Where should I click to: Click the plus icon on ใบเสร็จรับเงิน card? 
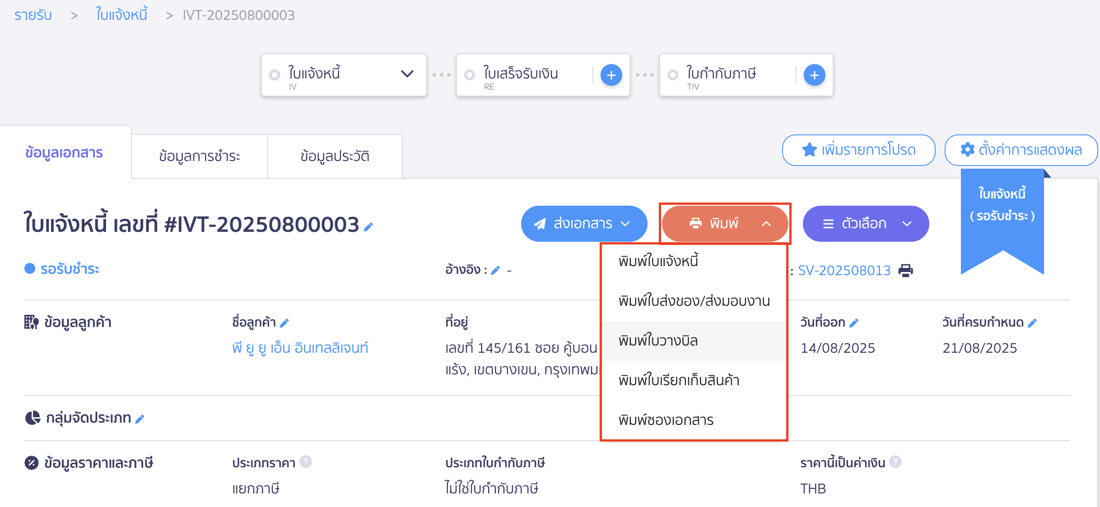click(x=611, y=75)
